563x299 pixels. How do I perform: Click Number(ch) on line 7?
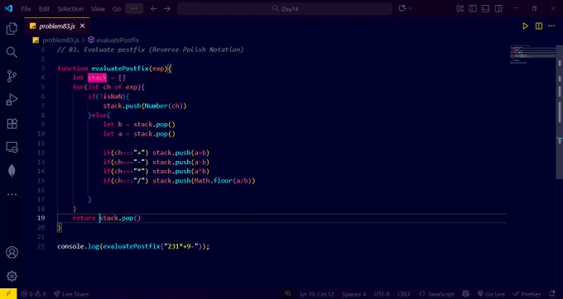click(x=166, y=106)
